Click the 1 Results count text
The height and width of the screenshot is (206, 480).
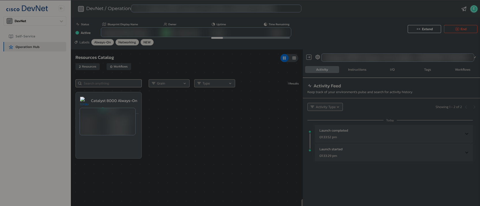pos(293,84)
